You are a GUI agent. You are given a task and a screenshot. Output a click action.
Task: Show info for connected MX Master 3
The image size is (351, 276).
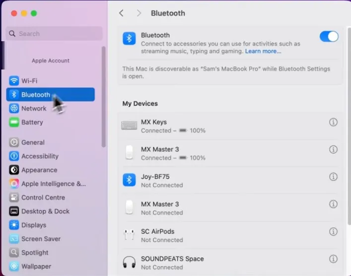tap(333, 149)
